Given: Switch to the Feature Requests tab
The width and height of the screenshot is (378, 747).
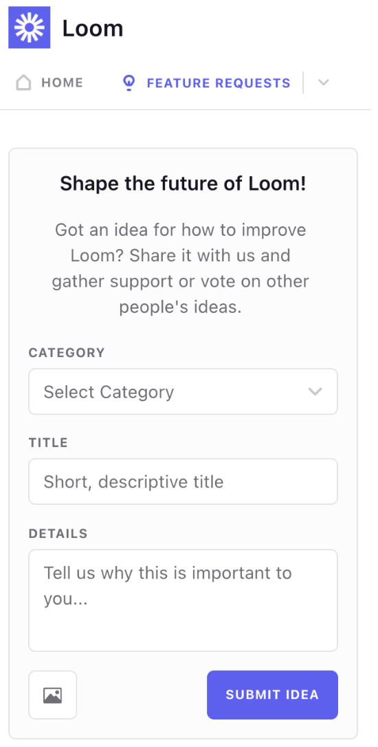Looking at the screenshot, I should point(206,83).
